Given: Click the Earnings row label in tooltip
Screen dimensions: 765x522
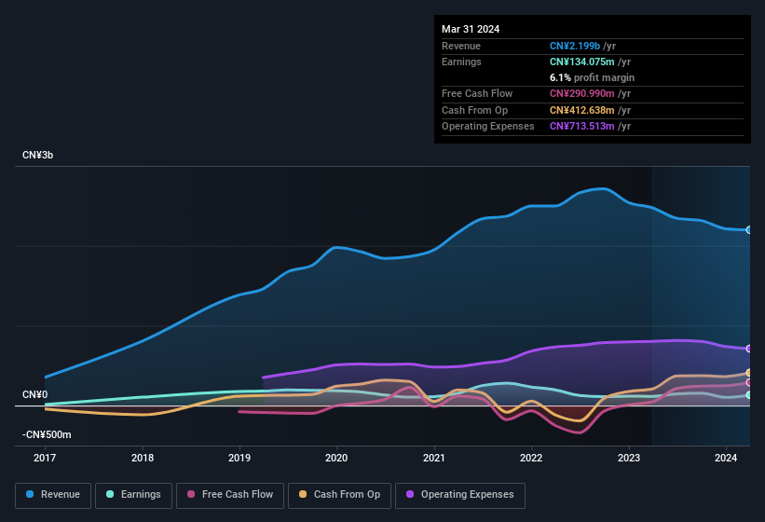Looking at the screenshot, I should click(461, 62).
